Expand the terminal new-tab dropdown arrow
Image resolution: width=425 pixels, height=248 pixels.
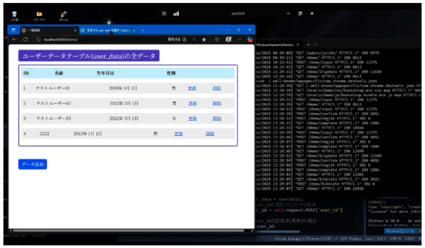click(x=316, y=45)
